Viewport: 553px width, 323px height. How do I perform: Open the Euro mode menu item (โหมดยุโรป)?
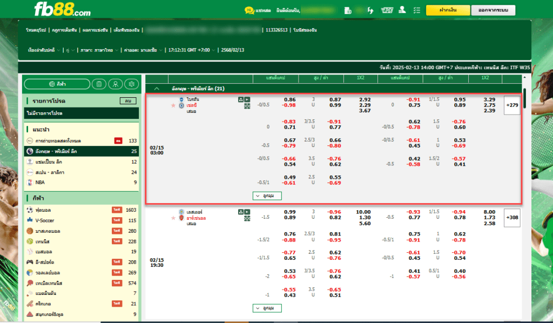(x=36, y=30)
